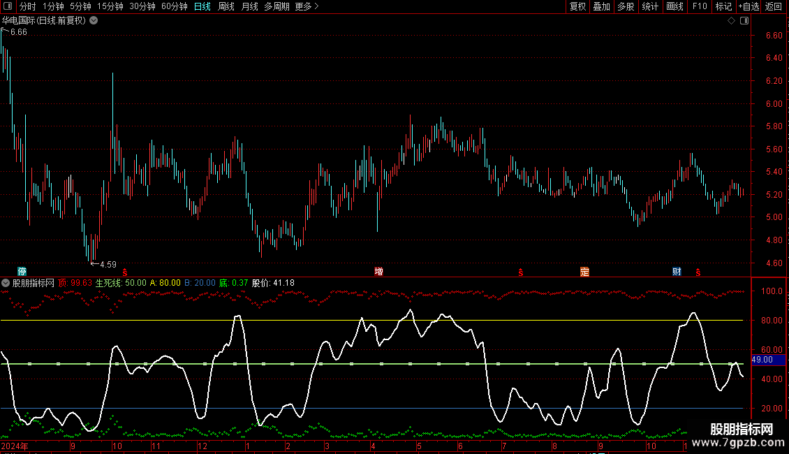The image size is (789, 454).
Task: Open the 画线 drawing tools
Action: pyautogui.click(x=674, y=6)
